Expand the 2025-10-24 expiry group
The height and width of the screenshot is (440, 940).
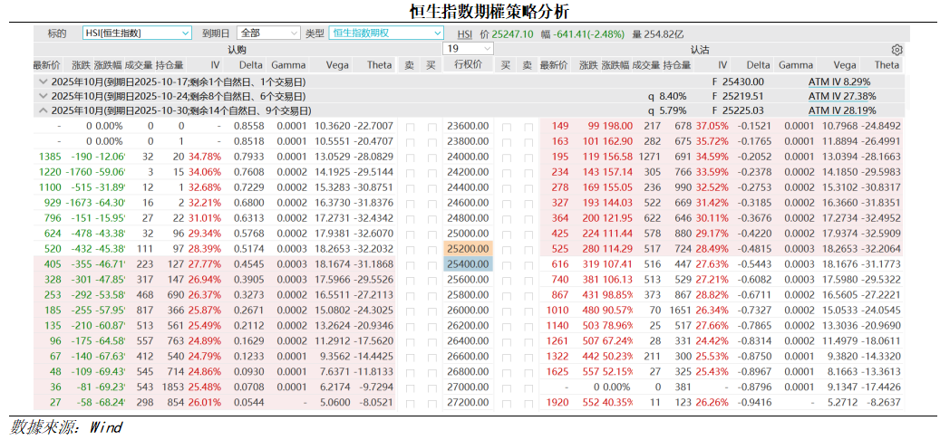click(42, 96)
